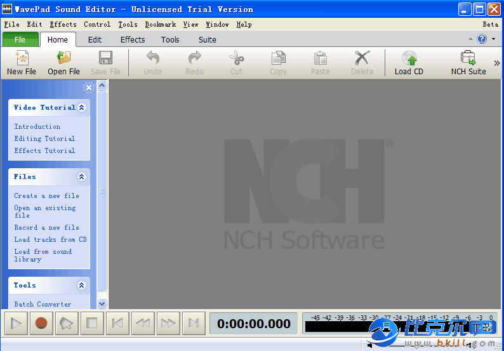Click the Copy toolbar icon

279,58
